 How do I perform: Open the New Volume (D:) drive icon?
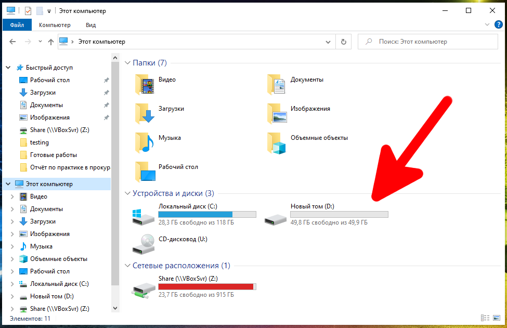coord(275,216)
